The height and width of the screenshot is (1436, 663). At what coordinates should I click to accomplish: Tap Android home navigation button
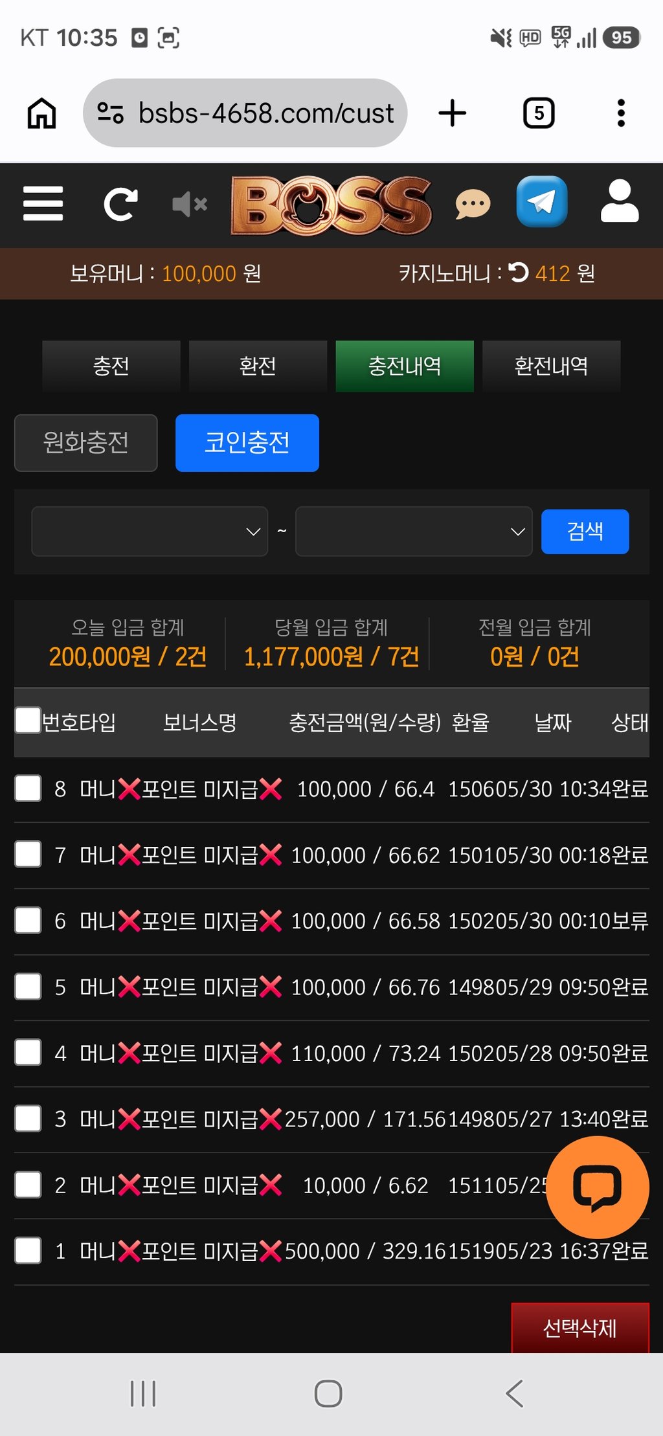[x=328, y=1393]
